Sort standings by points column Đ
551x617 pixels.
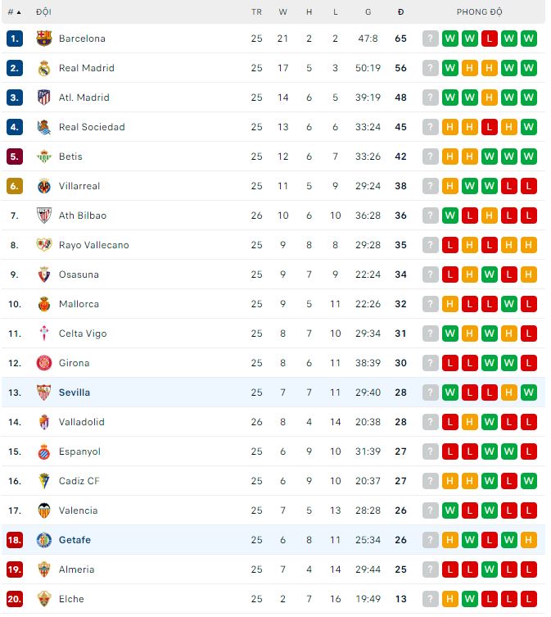tap(401, 12)
